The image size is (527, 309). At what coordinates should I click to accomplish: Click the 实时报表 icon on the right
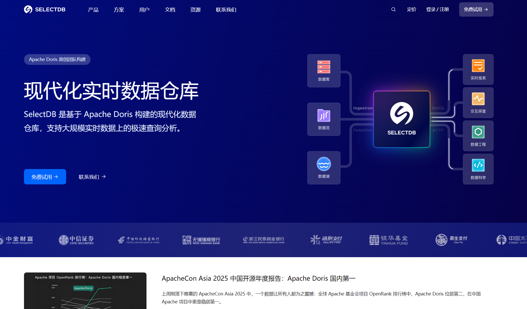pos(478,69)
